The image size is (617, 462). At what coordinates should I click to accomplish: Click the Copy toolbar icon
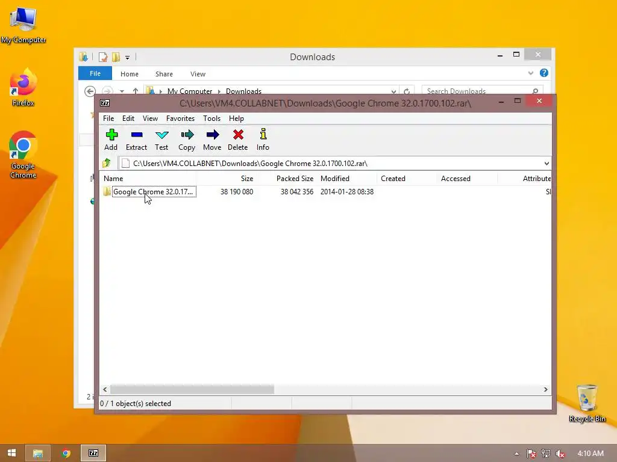187,140
